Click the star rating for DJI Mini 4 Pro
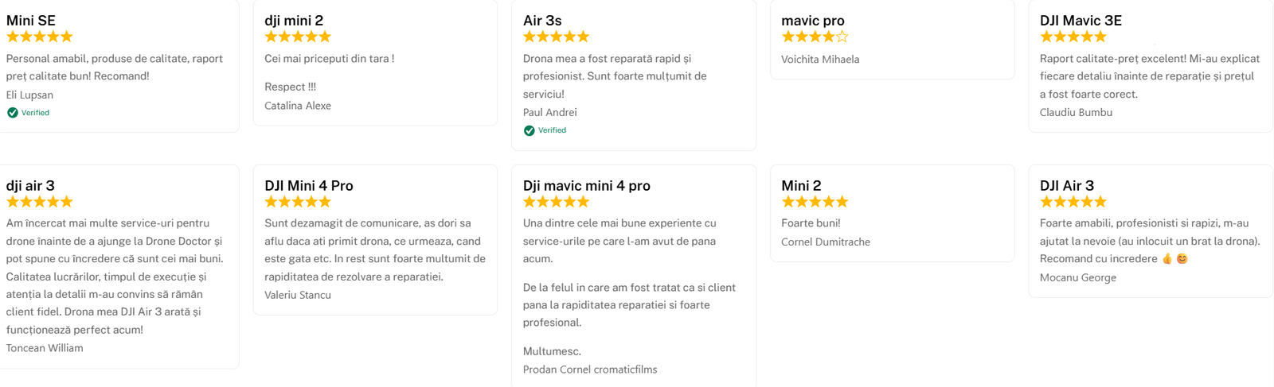The height and width of the screenshot is (387, 1274). click(298, 202)
